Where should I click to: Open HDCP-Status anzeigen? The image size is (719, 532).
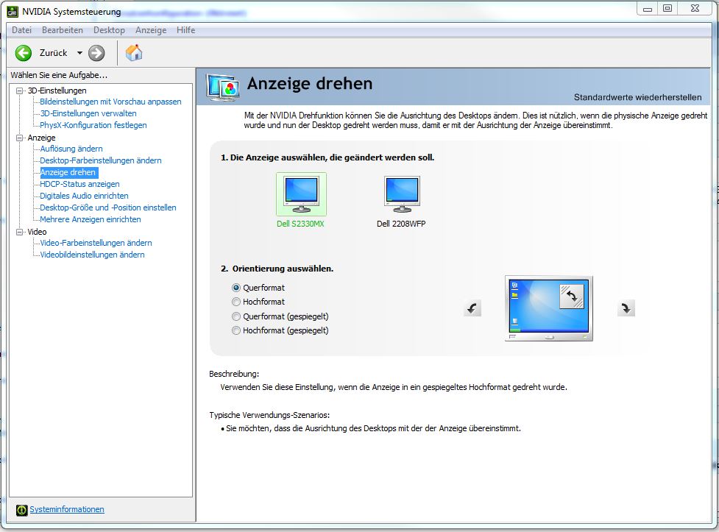pyautogui.click(x=79, y=184)
